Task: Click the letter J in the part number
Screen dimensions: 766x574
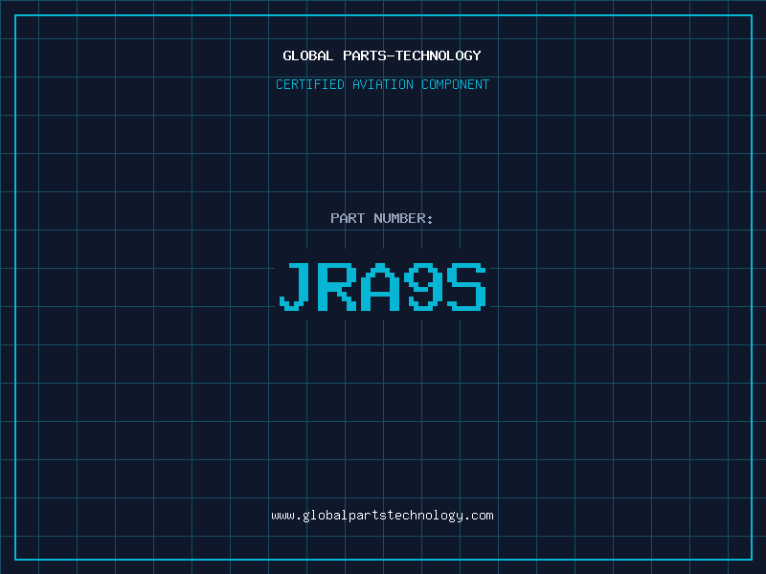Action: click(295, 286)
